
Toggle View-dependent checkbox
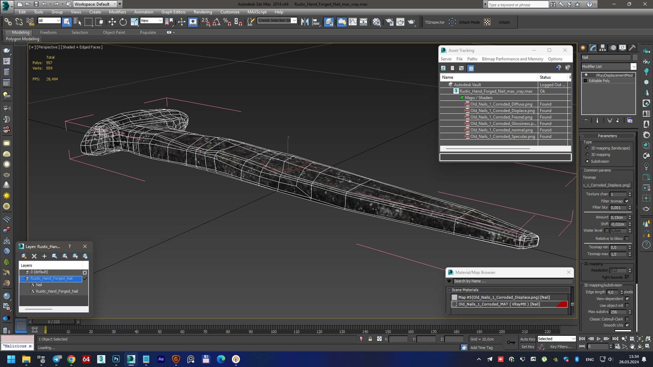(x=627, y=299)
